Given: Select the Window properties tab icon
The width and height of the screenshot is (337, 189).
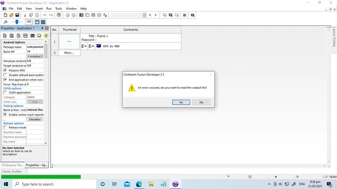Looking at the screenshot, I should pos(12,36).
